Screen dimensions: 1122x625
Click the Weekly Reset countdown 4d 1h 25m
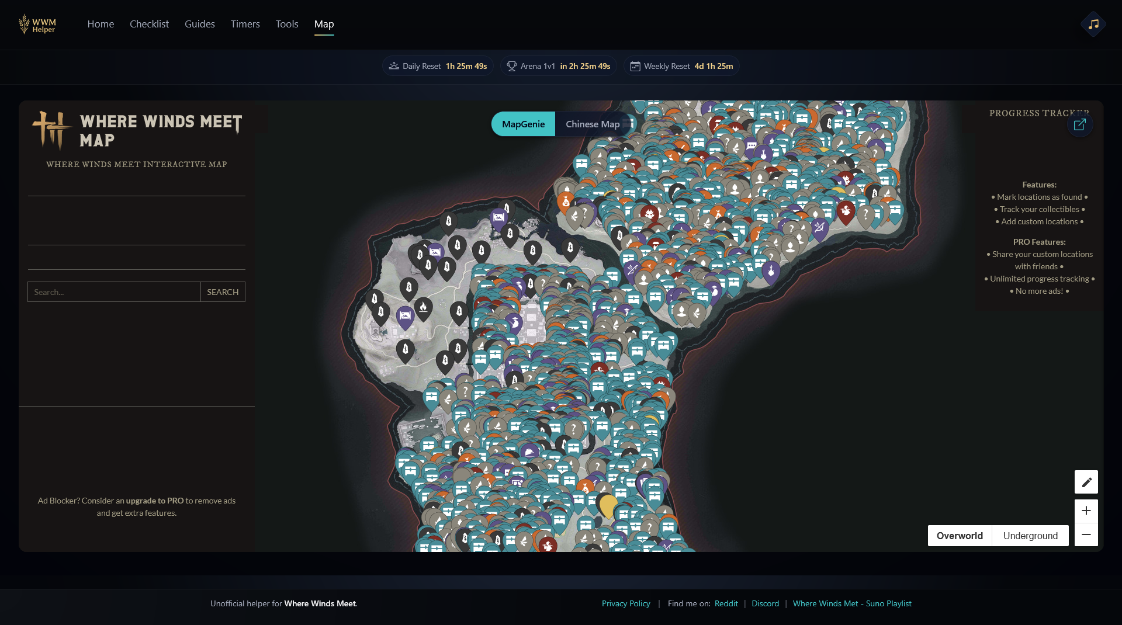click(x=714, y=66)
